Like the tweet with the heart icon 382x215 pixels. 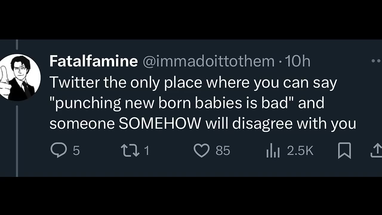(x=202, y=150)
